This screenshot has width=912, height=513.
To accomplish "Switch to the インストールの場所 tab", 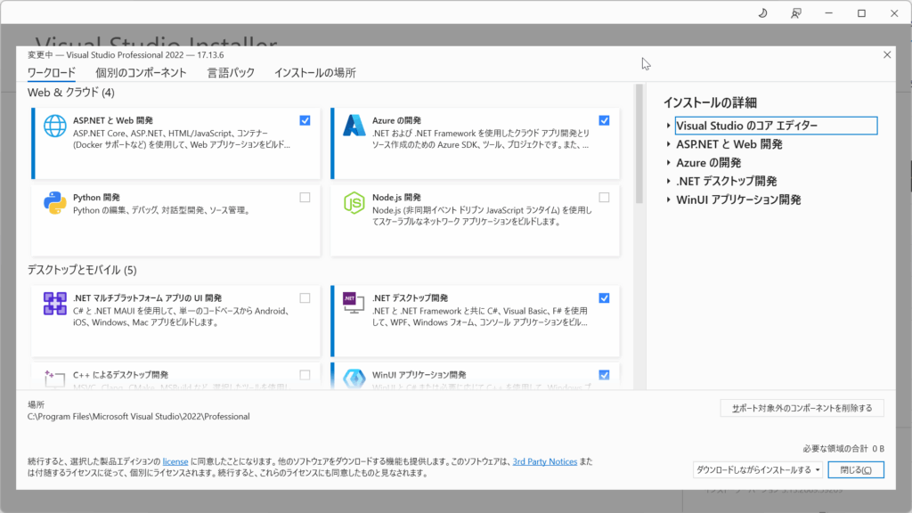I will click(314, 73).
